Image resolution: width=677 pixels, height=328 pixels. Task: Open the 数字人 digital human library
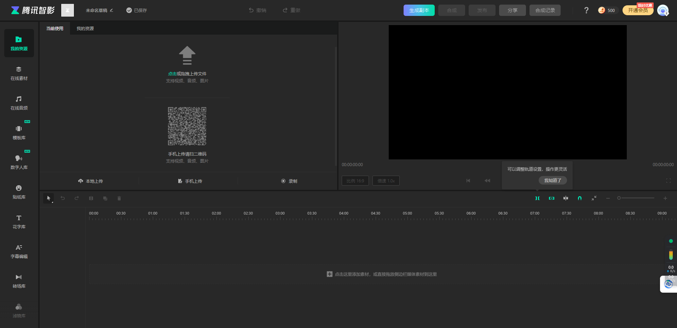click(x=19, y=162)
